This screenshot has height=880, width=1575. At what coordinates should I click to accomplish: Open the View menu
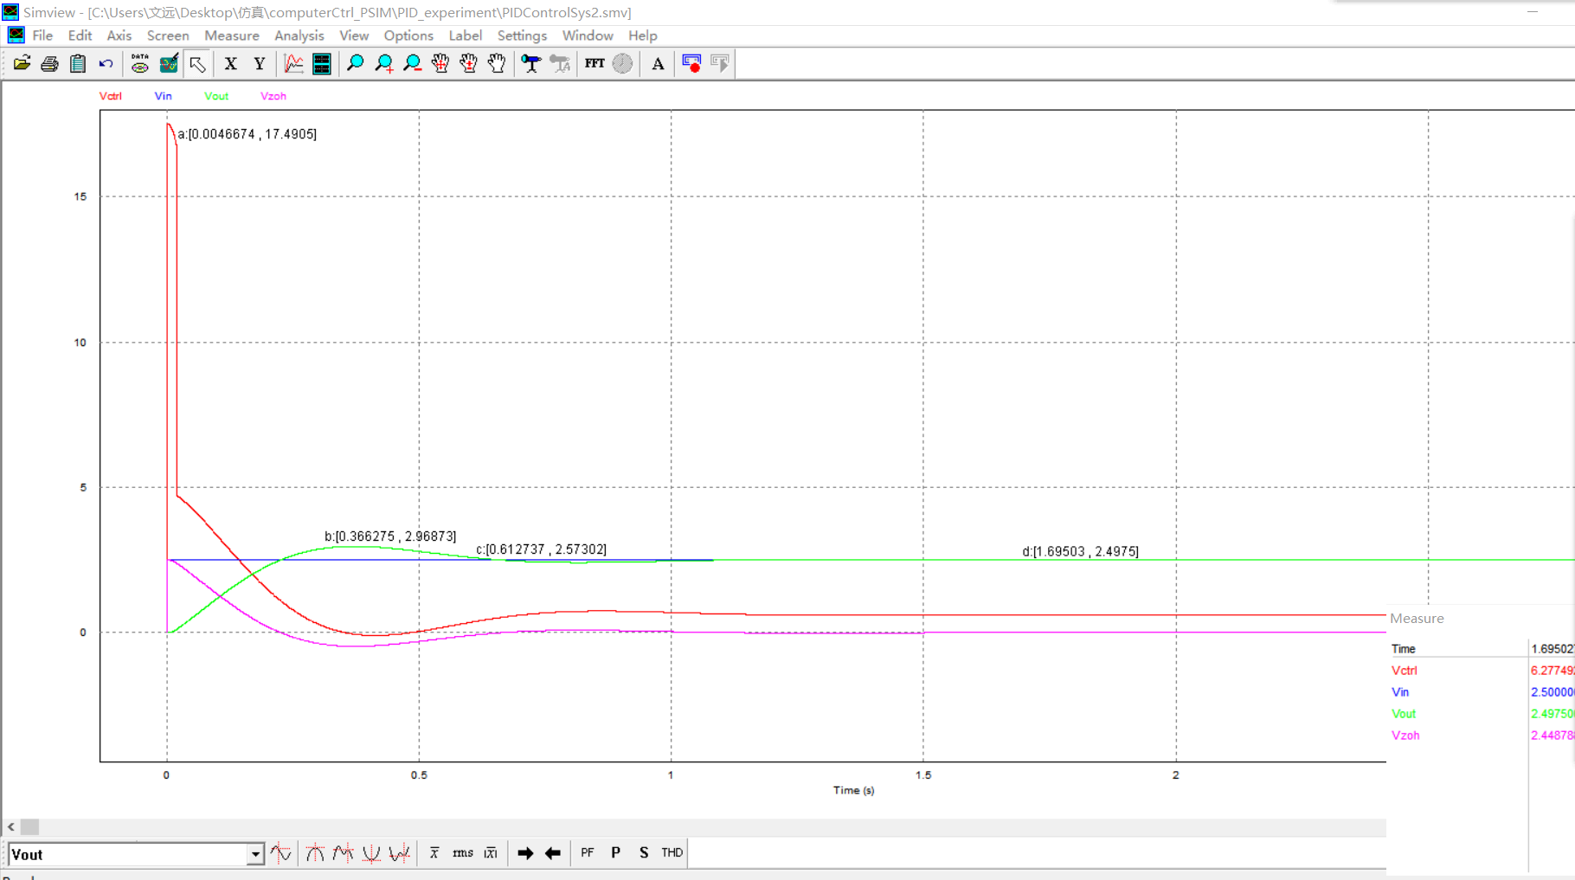(x=354, y=35)
